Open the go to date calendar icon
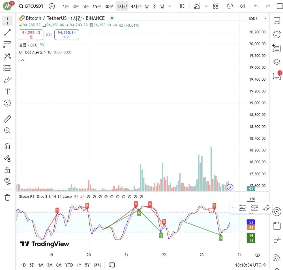The image size is (283, 270). point(112,265)
